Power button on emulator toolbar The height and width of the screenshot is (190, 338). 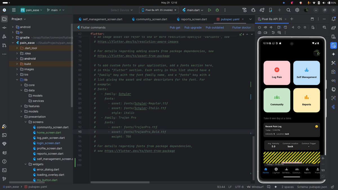point(259,27)
